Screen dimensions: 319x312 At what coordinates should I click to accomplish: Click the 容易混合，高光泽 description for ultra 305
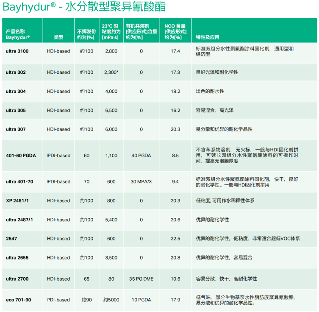pyautogui.click(x=214, y=111)
